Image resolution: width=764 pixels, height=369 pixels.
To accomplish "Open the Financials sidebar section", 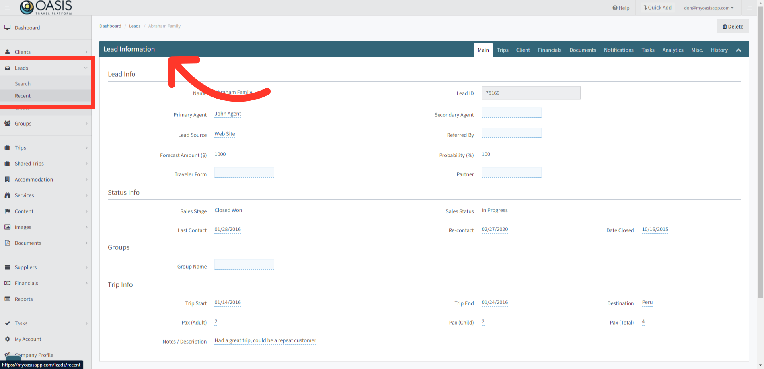I will click(26, 283).
